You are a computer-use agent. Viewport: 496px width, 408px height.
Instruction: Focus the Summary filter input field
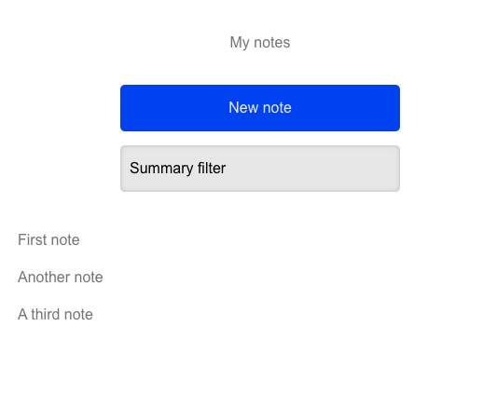[x=260, y=168]
